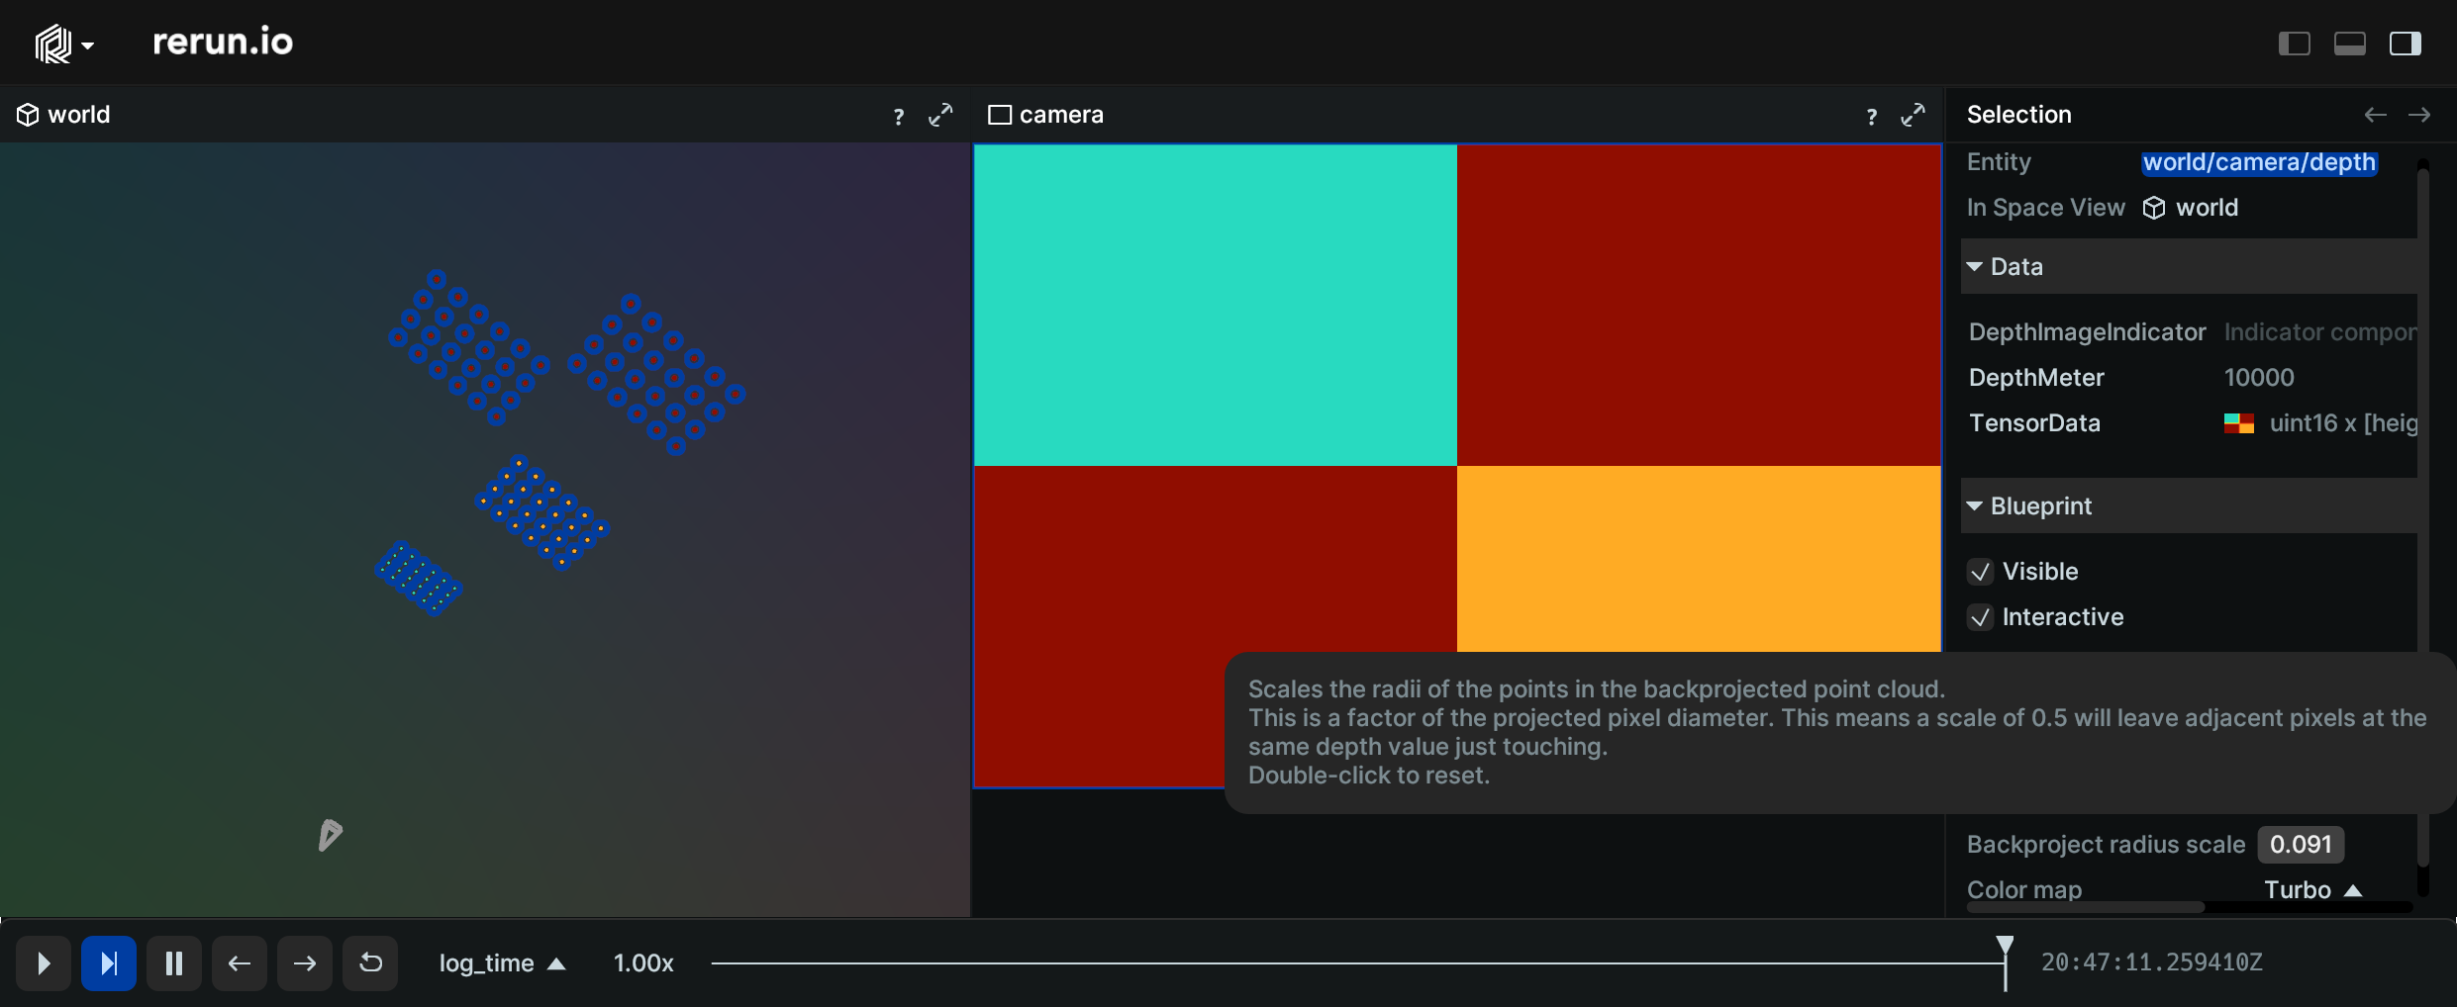Maximize the world space view
Viewport: 2457px width, 1007px height.
(x=940, y=115)
